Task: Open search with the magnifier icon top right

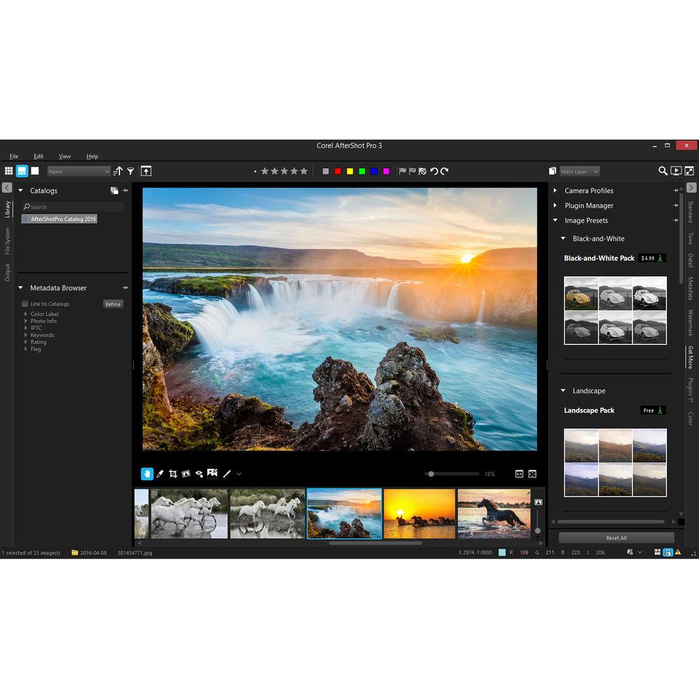Action: pos(663,171)
